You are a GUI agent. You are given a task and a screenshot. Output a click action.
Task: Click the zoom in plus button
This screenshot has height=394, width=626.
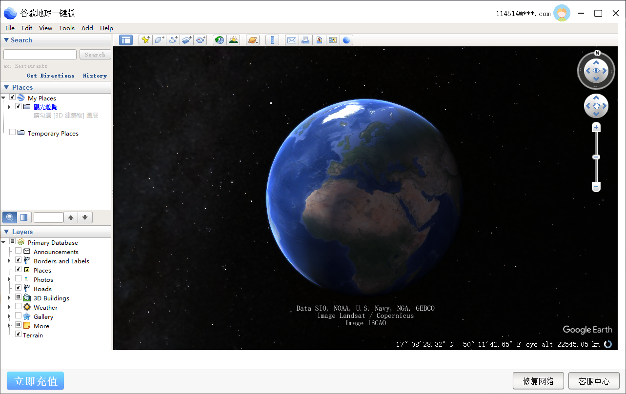pos(596,127)
